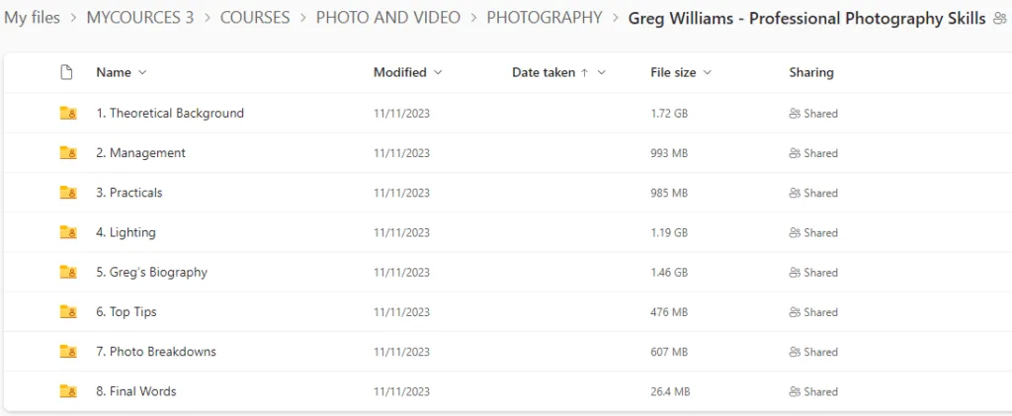This screenshot has height=416, width=1012.
Task: Open the Modified column dropdown
Action: point(438,72)
